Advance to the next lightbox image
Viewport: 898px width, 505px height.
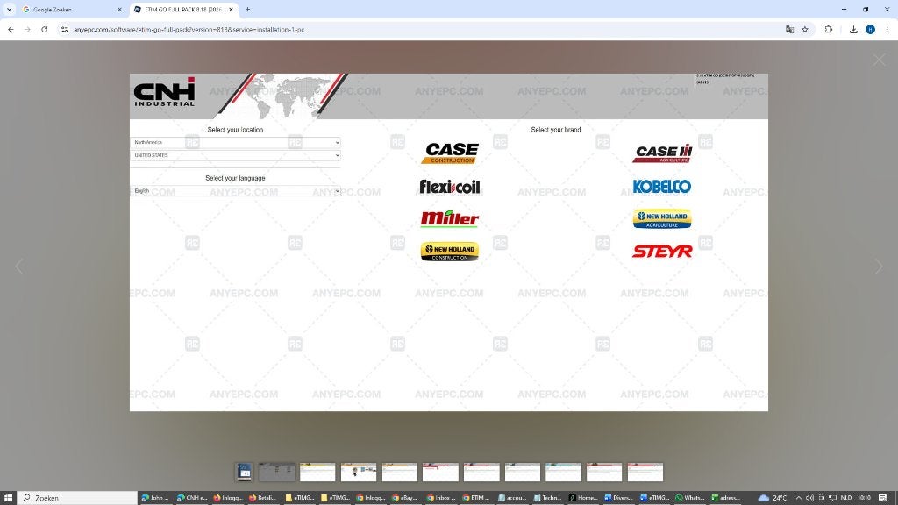pos(879,267)
